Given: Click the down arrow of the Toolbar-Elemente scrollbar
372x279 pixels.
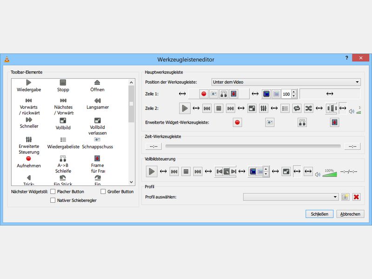Looking at the screenshot, I should coord(132,183).
